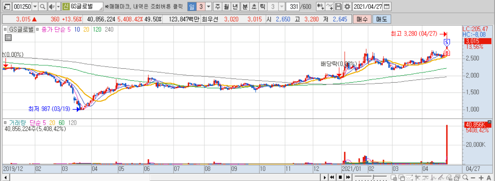Select the text A annotation tool
Viewport: 495px width, 181px height.
click(x=489, y=178)
